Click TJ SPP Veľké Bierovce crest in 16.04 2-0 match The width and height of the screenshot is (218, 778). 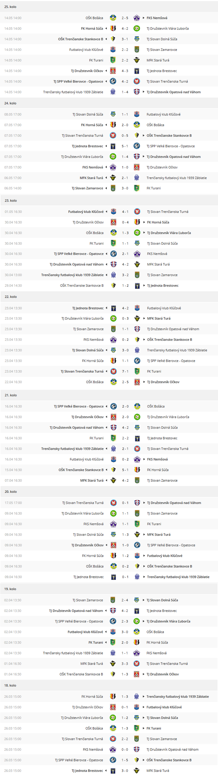coord(113,407)
